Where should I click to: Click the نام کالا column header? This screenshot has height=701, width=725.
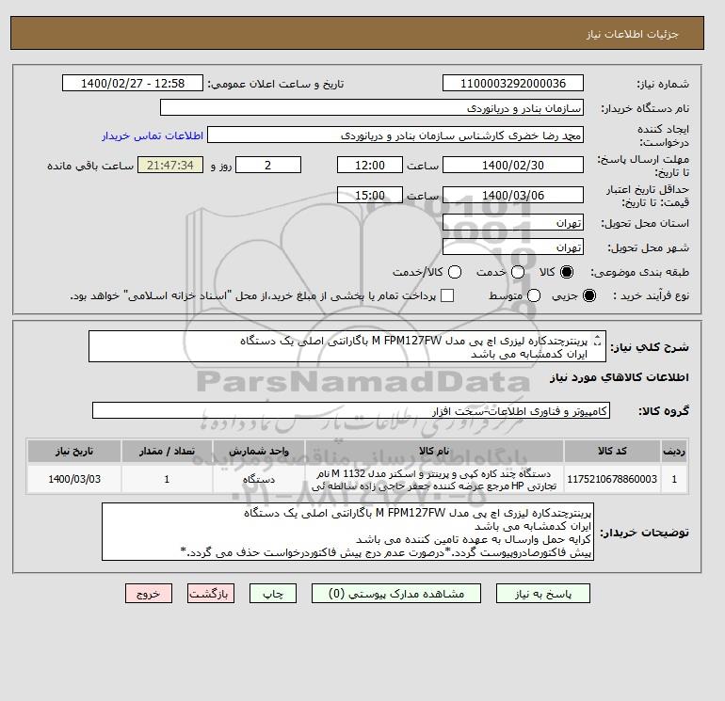tap(434, 451)
